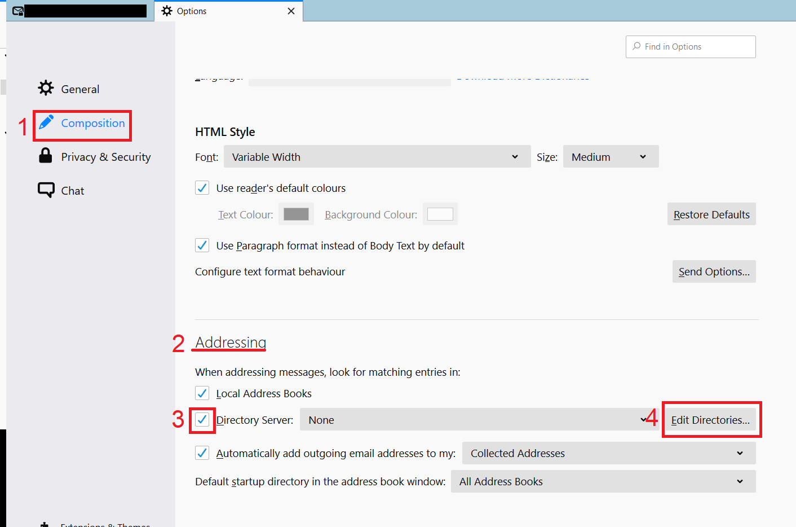Type in the Find in Options field
The height and width of the screenshot is (527, 796).
[697, 47]
